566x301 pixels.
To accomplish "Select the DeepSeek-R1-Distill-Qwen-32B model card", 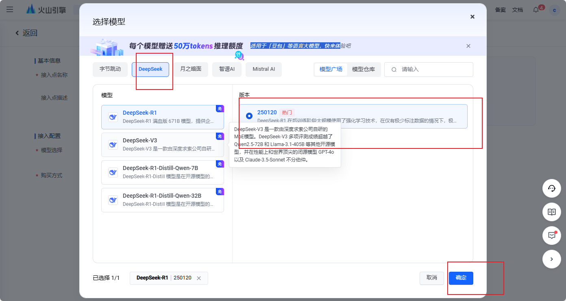I will pyautogui.click(x=163, y=200).
